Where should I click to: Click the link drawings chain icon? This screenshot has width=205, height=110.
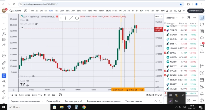tap(4, 97)
